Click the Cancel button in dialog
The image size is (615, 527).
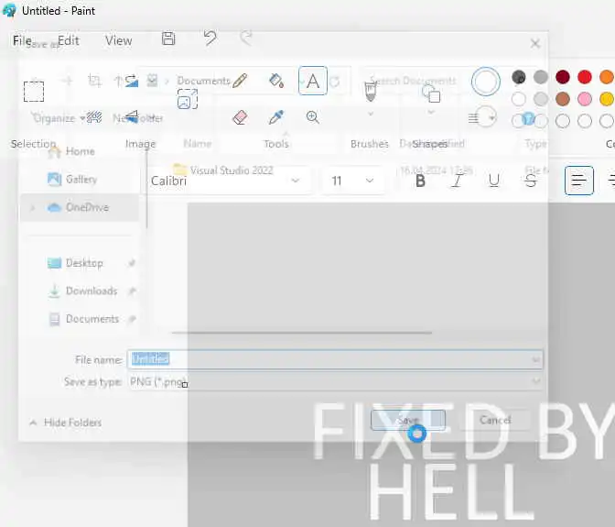tap(495, 420)
